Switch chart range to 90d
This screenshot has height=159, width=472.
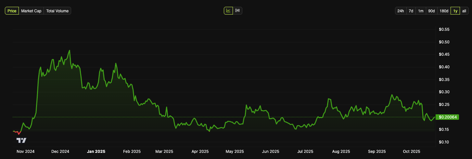[431, 11]
